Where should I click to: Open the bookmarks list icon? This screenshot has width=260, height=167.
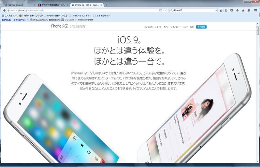(226, 10)
